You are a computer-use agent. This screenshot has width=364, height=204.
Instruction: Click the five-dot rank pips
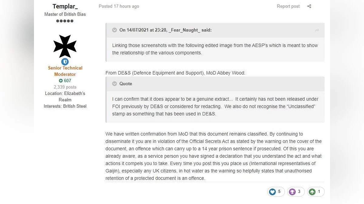tap(65, 21)
